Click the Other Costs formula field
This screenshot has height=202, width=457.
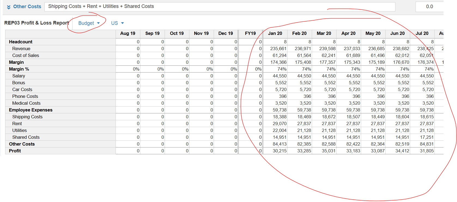[220, 7]
